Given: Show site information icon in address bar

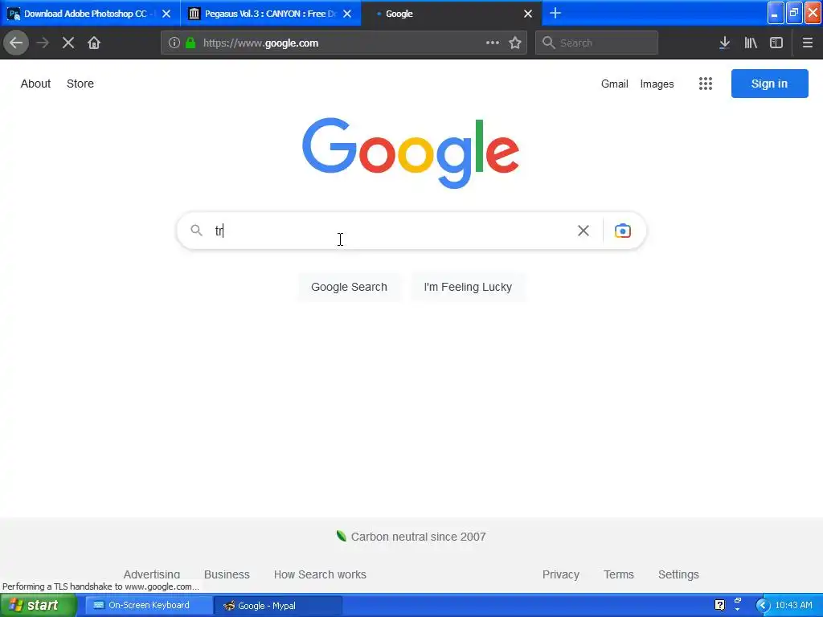Looking at the screenshot, I should (174, 43).
